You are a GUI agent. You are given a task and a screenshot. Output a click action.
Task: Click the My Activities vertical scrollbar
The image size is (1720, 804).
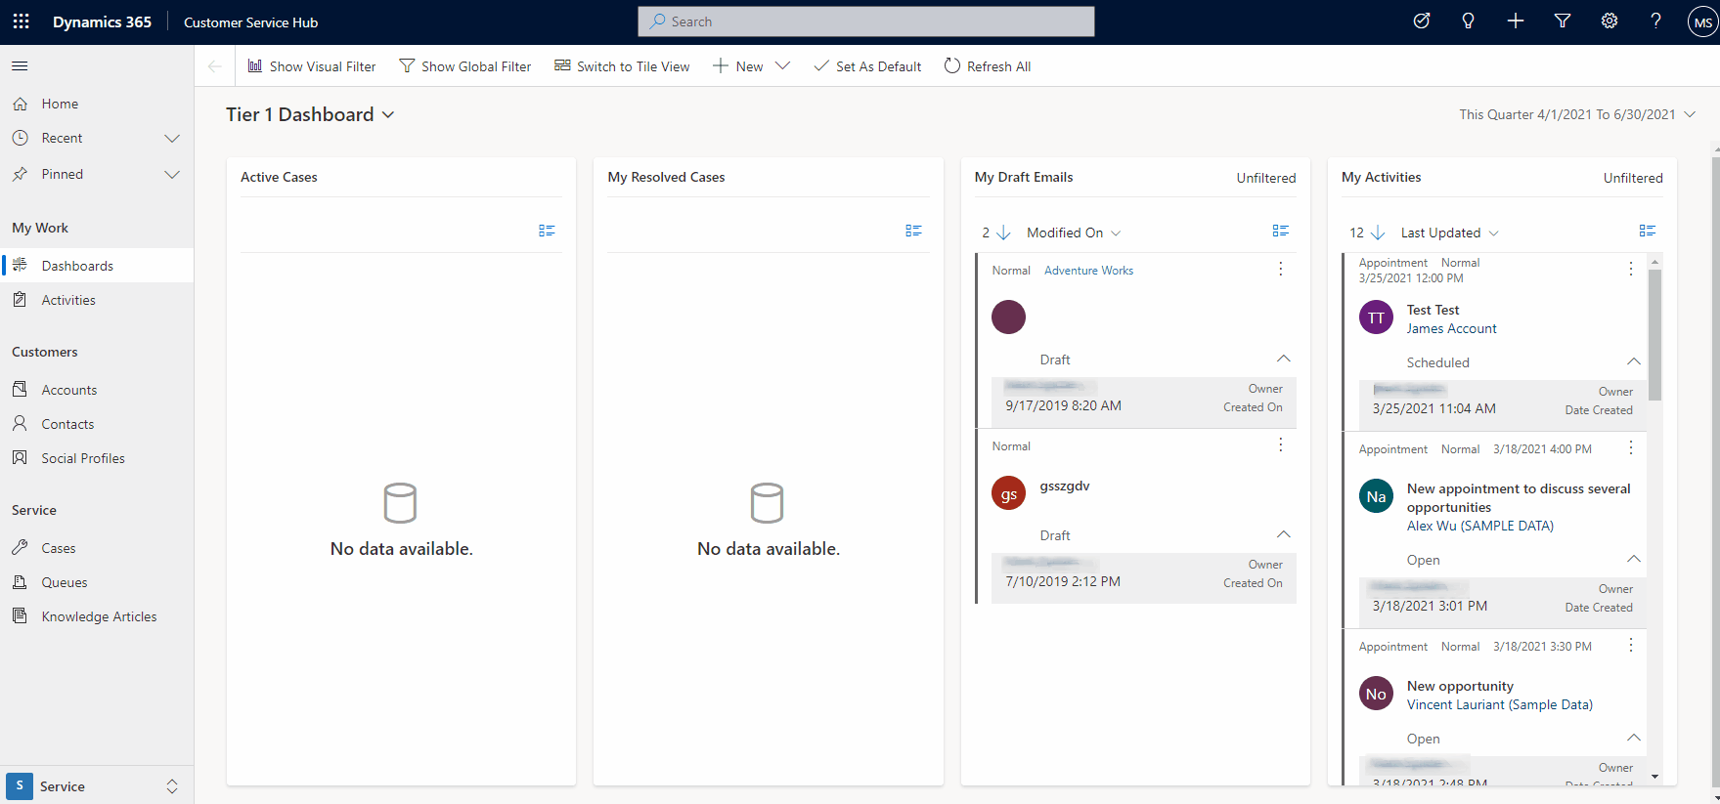1654,332
